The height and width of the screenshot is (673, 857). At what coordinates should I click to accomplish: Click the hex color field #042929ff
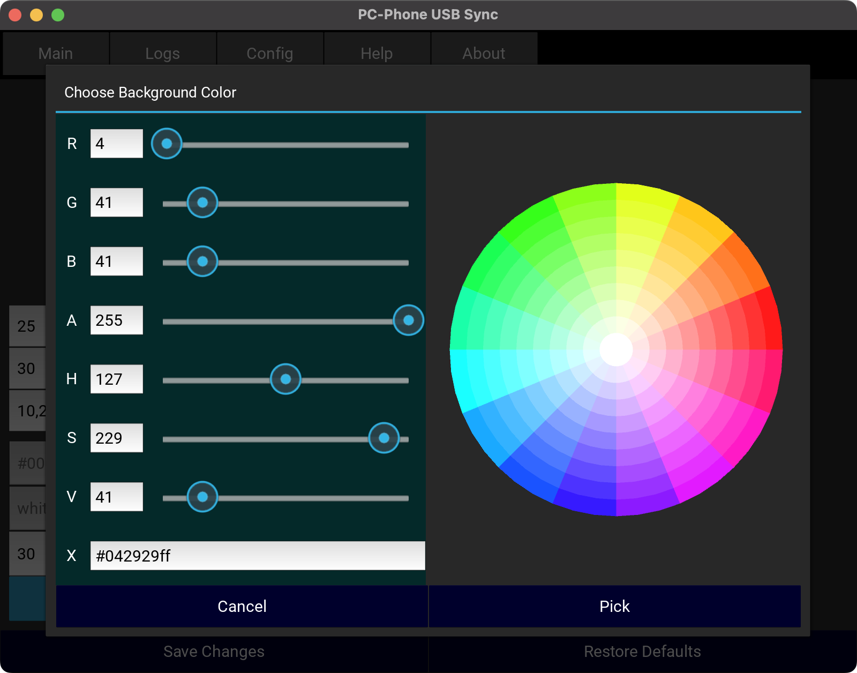click(257, 556)
